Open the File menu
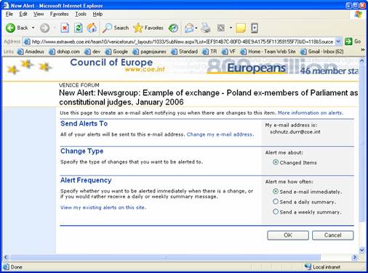368x273 pixels. [9, 14]
